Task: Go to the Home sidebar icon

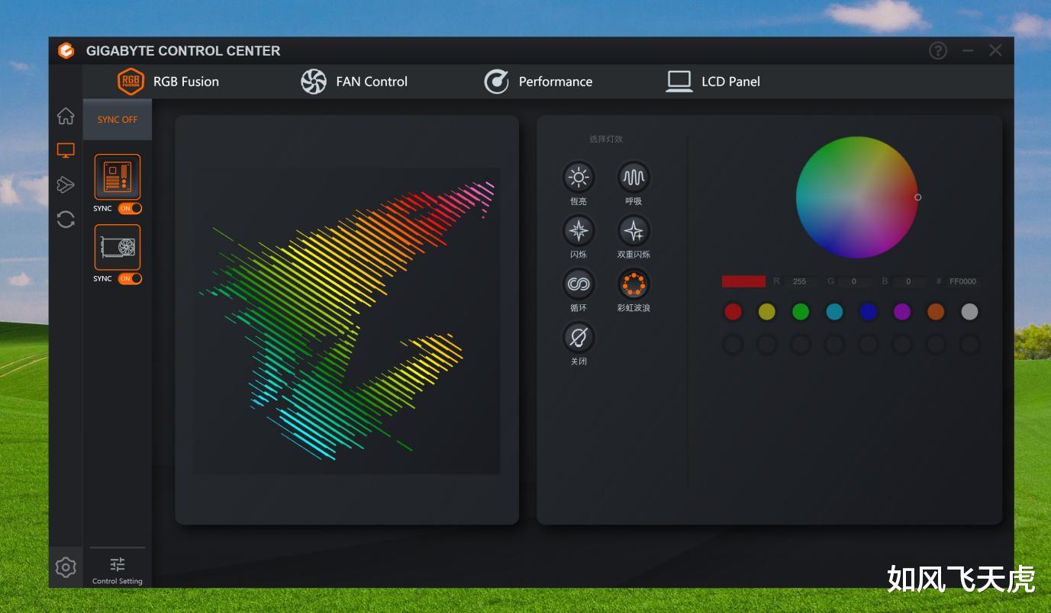Action: (x=66, y=116)
